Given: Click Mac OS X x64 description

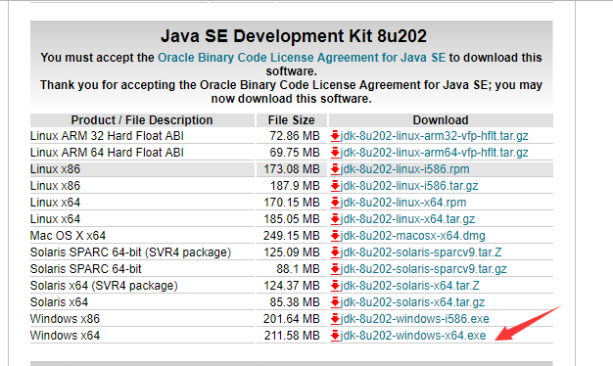Looking at the screenshot, I should (x=68, y=236).
